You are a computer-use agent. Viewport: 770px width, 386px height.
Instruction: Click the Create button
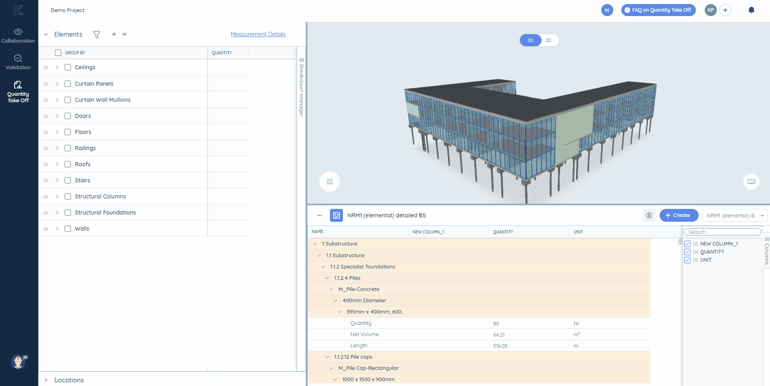pyautogui.click(x=679, y=215)
